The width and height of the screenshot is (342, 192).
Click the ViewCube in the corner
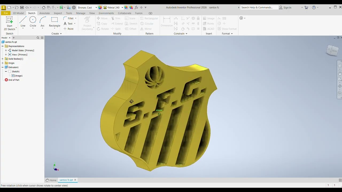pyautogui.click(x=332, y=50)
